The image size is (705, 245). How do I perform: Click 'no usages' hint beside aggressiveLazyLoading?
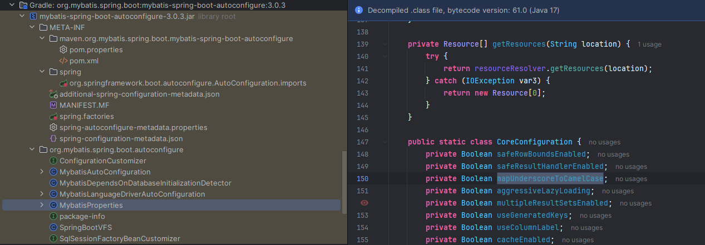coord(618,191)
